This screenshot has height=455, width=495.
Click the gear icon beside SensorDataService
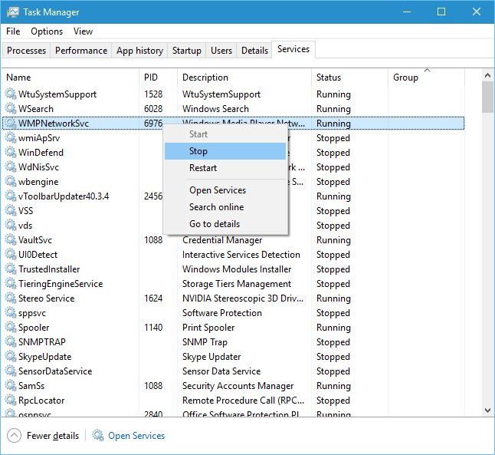[x=11, y=371]
